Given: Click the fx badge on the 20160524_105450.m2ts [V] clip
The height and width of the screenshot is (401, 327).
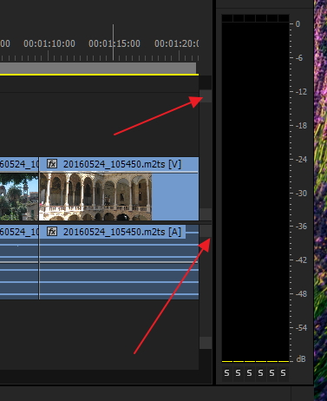Looking at the screenshot, I should pyautogui.click(x=52, y=164).
